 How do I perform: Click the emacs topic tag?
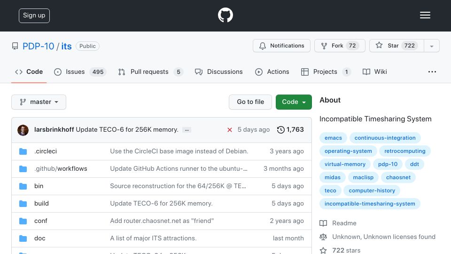tap(333, 138)
